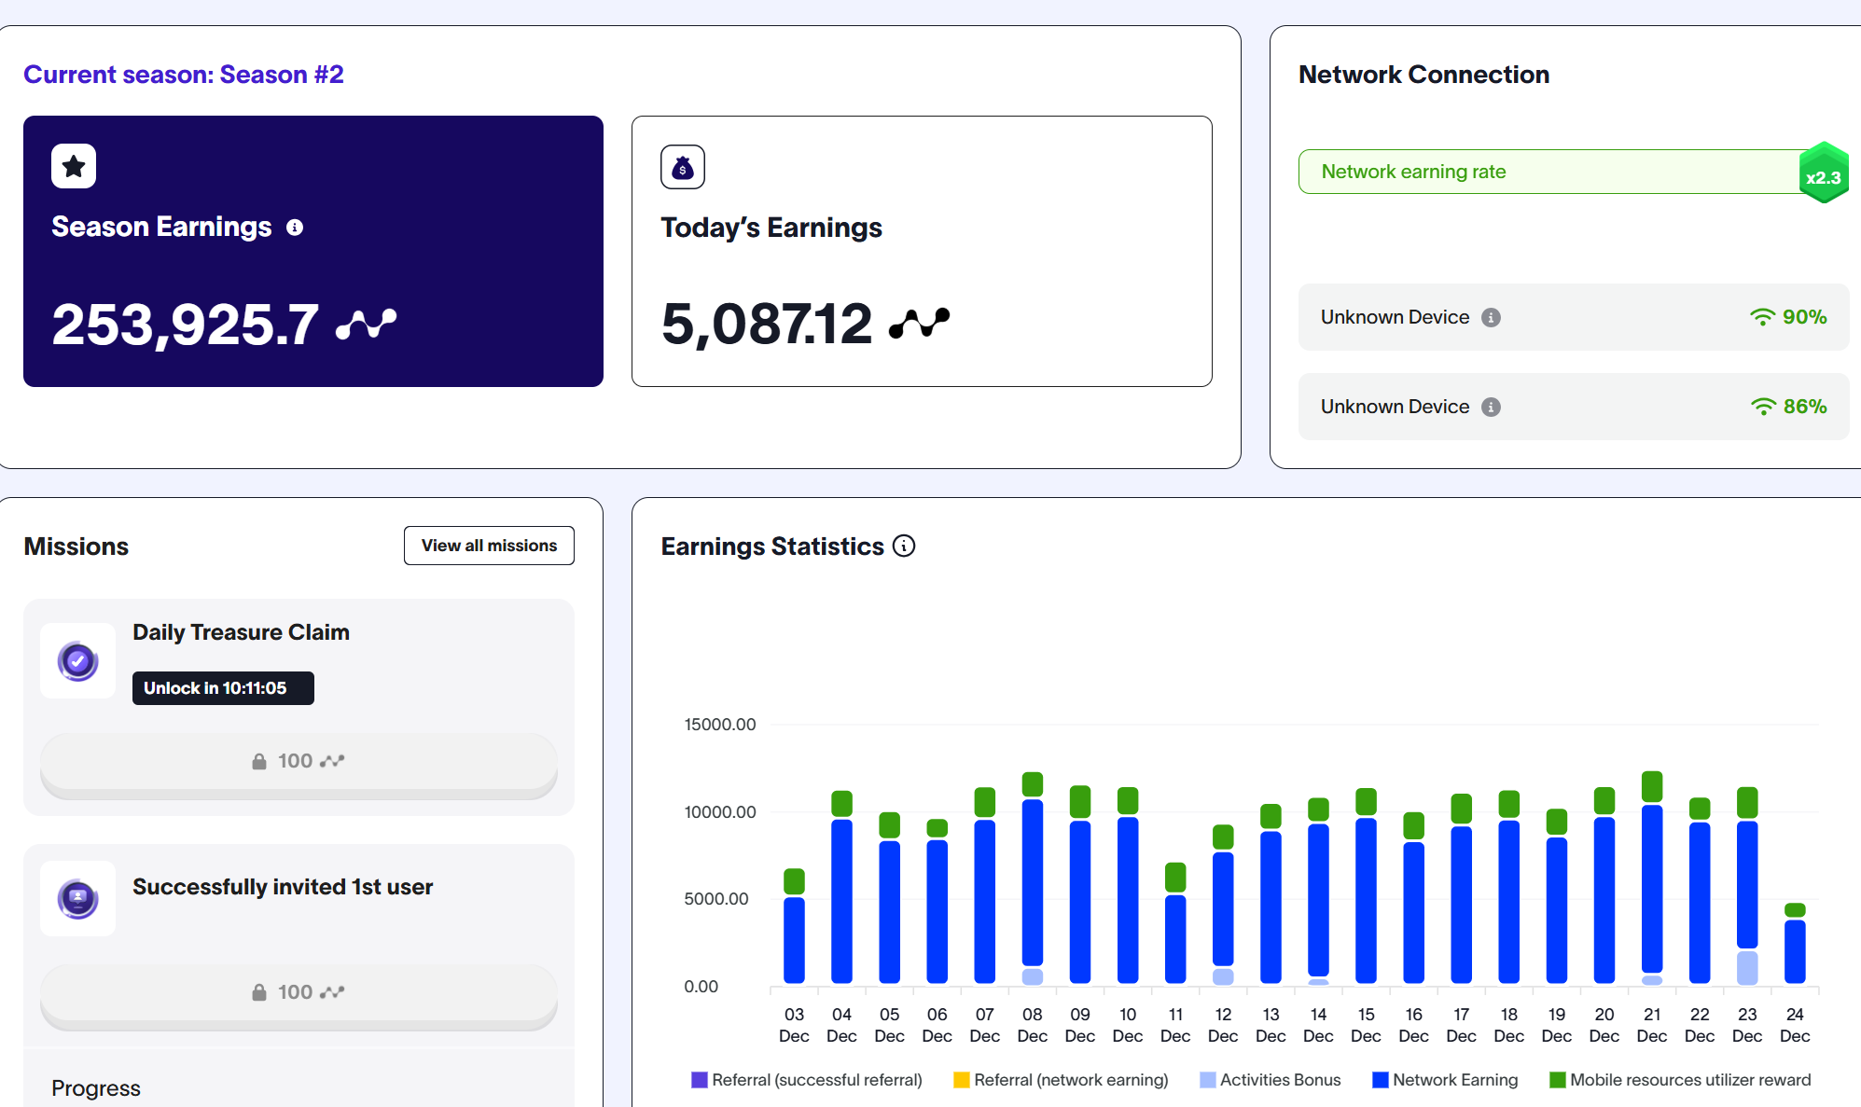Click locked 100 reward under invited user mission

tap(299, 993)
